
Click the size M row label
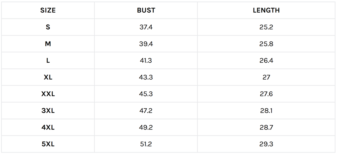click(x=48, y=44)
